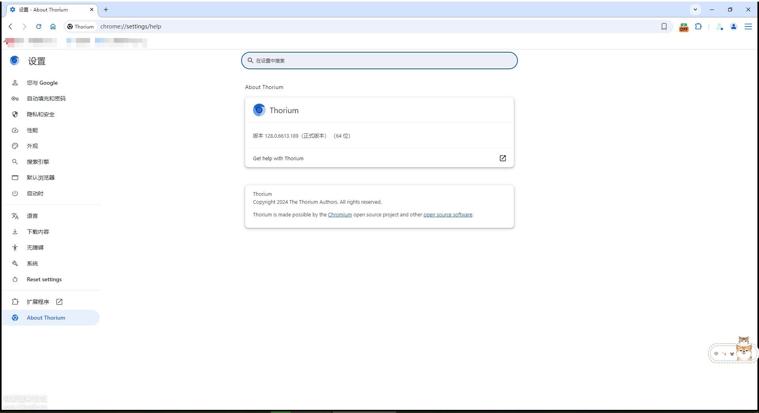Screen dimensions: 759x413
Task: Open 性能 settings section
Action: pyautogui.click(x=51, y=130)
